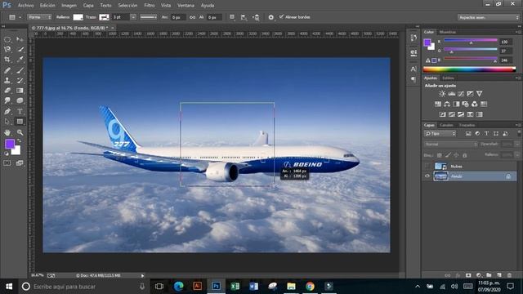
Task: Open the path alignment options
Action: pos(244,17)
